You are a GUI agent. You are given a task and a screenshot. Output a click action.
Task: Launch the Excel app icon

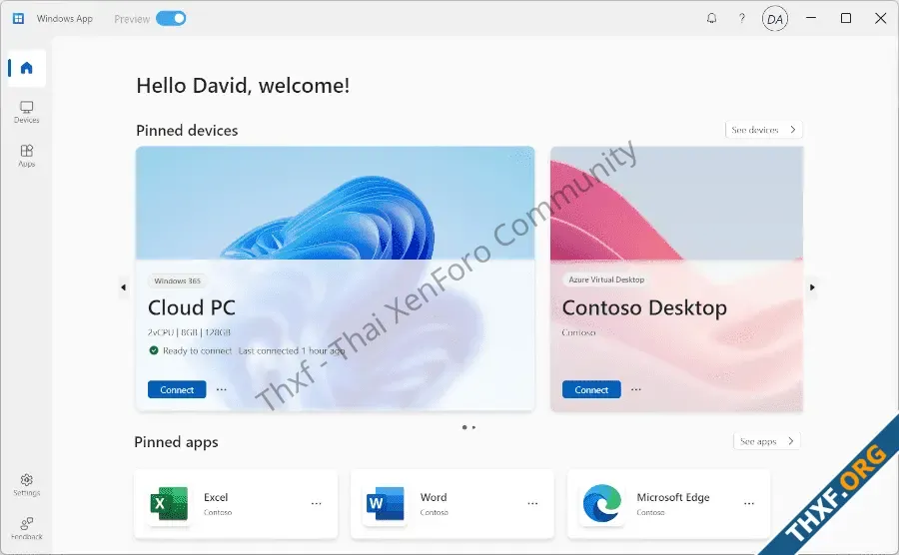tap(169, 503)
